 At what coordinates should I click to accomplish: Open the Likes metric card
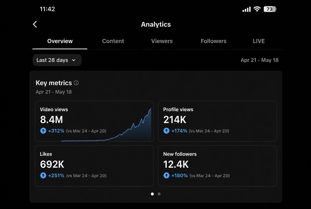click(x=94, y=166)
